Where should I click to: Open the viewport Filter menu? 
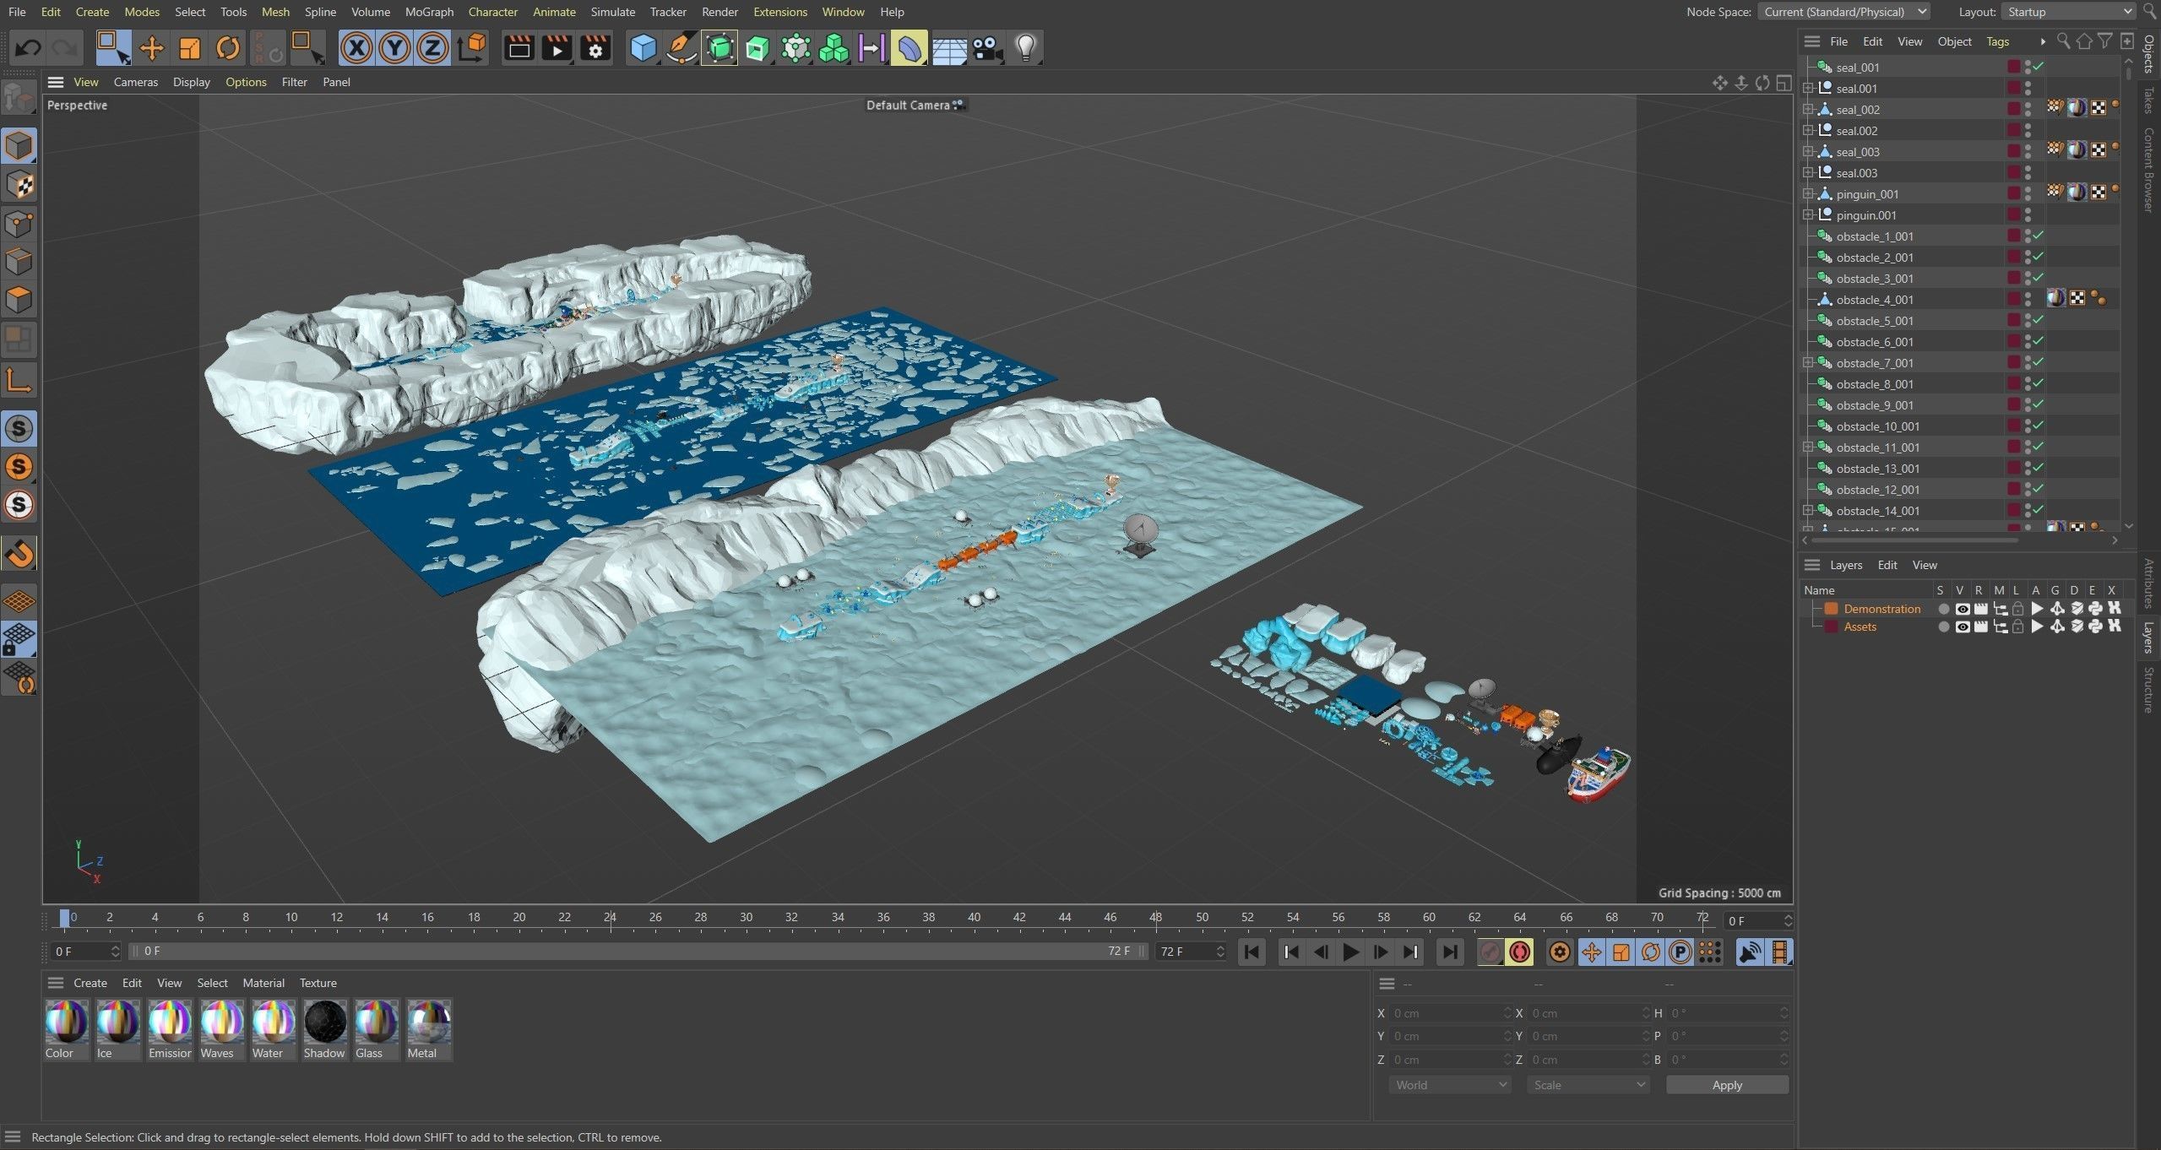coord(294,82)
